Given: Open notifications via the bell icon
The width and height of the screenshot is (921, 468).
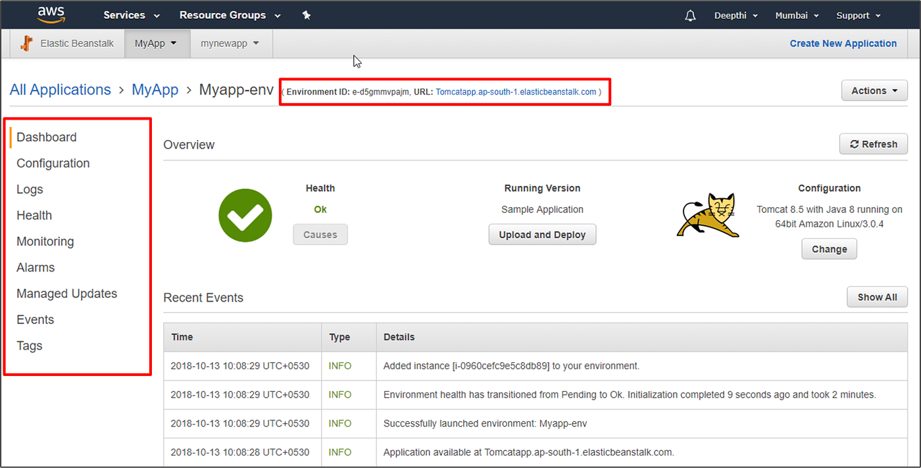Looking at the screenshot, I should click(x=689, y=14).
